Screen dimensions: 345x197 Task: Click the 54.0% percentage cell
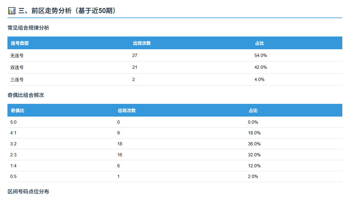260,55
